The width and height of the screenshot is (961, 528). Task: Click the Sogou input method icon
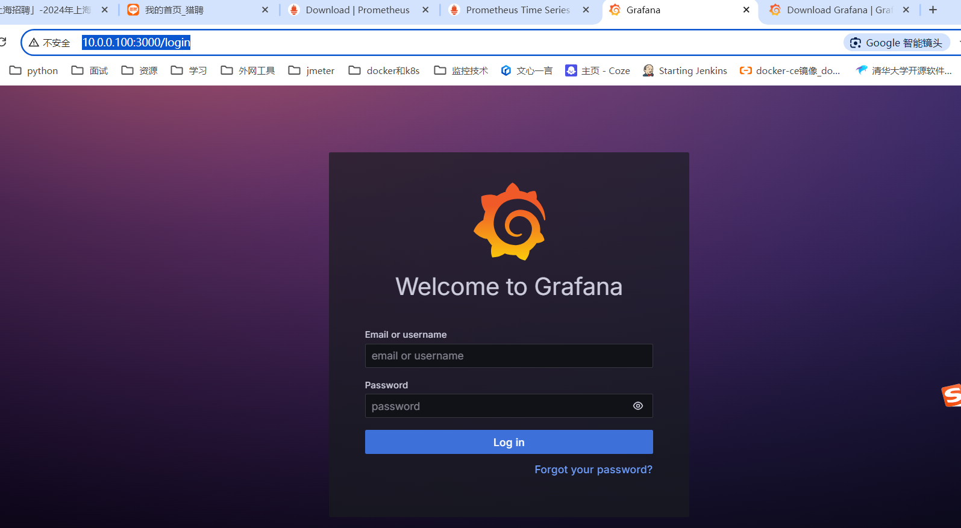[952, 396]
